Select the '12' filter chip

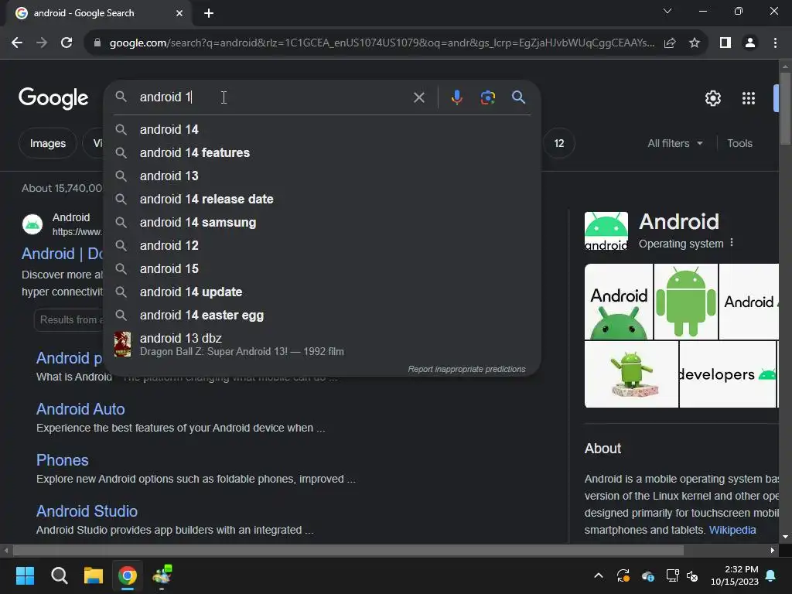point(559,143)
